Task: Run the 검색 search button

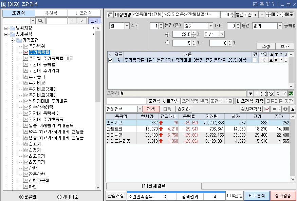Action: tap(151, 109)
